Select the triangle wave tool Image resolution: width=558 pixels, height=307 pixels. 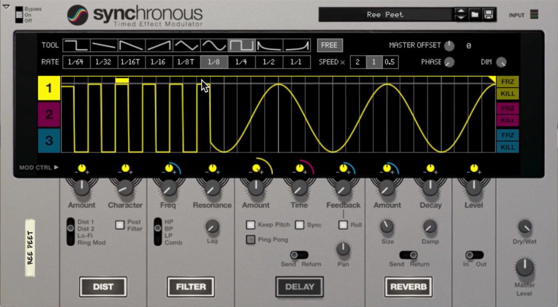(186, 46)
